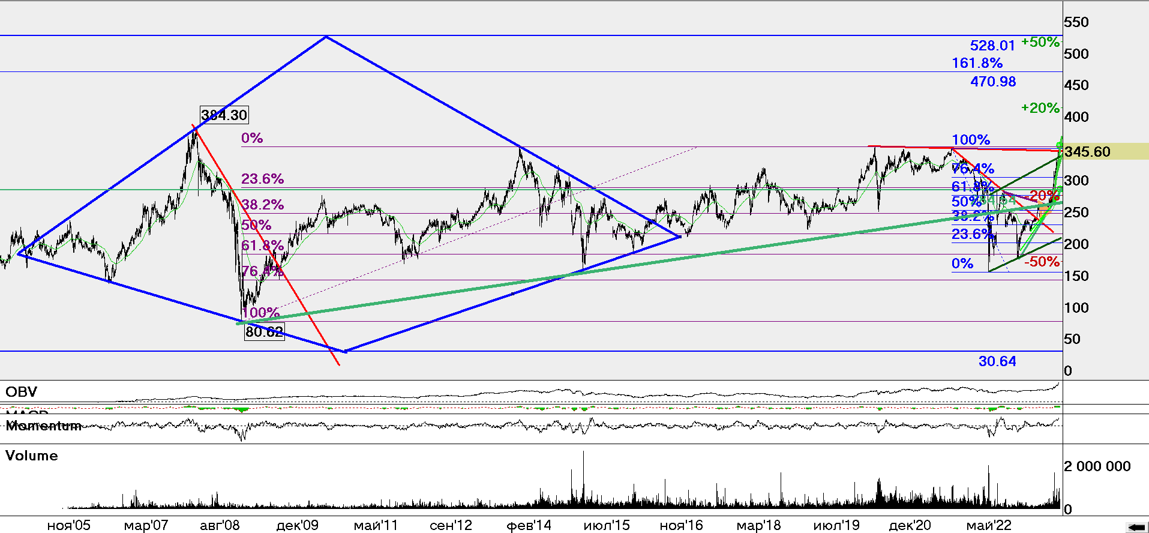The height and width of the screenshot is (533, 1149).
Task: Click the ноя'16 date axis label
Action: (x=681, y=526)
